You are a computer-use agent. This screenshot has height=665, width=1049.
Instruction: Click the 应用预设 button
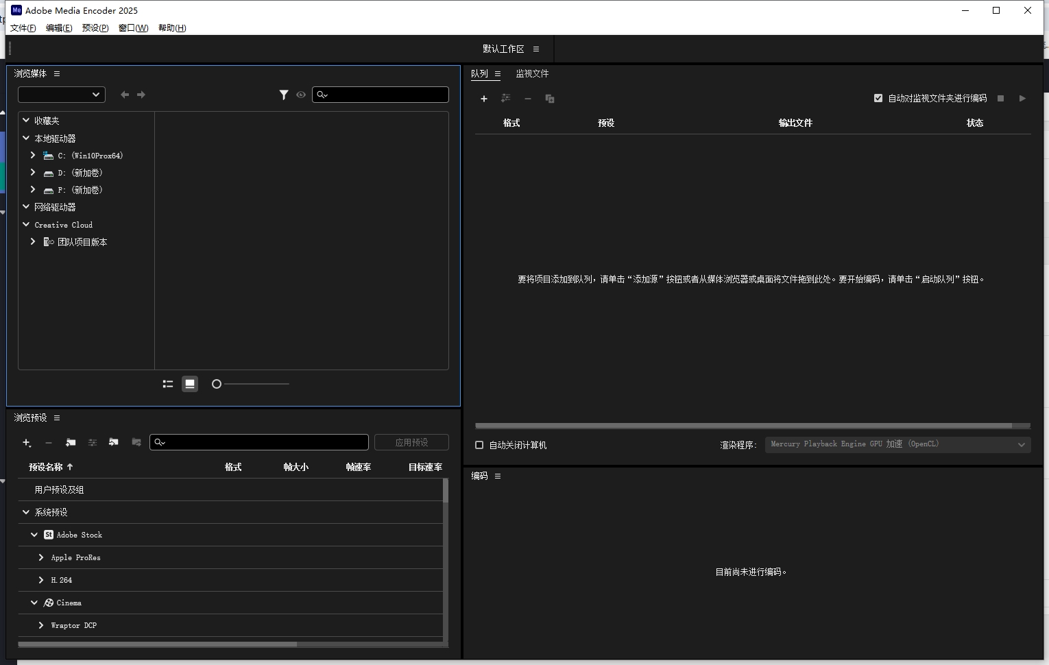point(411,442)
